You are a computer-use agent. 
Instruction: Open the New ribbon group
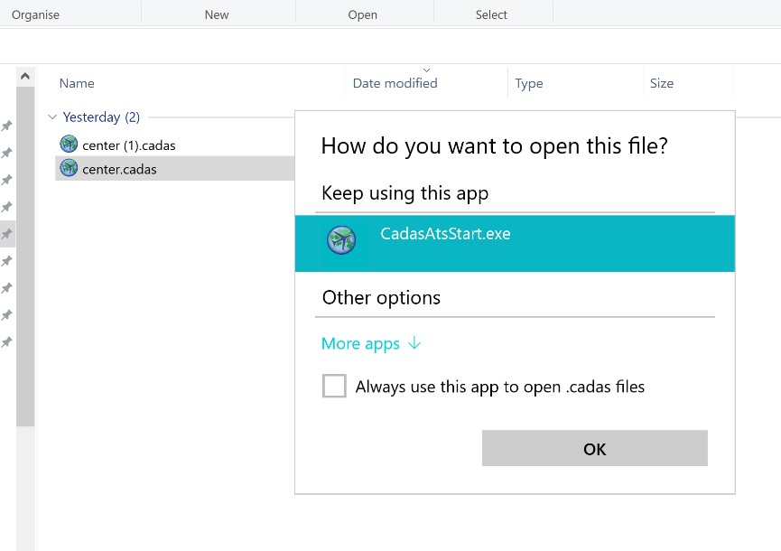tap(217, 15)
